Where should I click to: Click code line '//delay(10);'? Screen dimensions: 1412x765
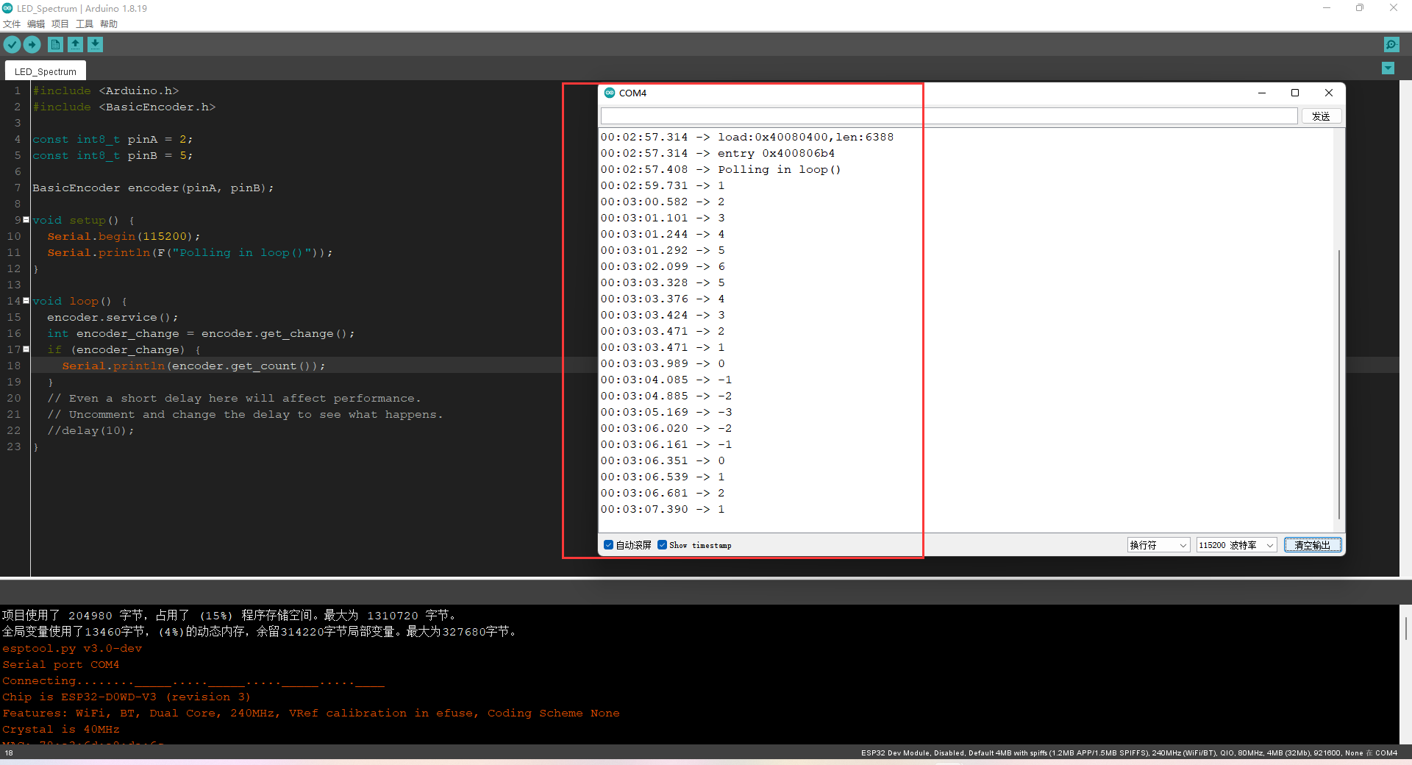pos(90,431)
